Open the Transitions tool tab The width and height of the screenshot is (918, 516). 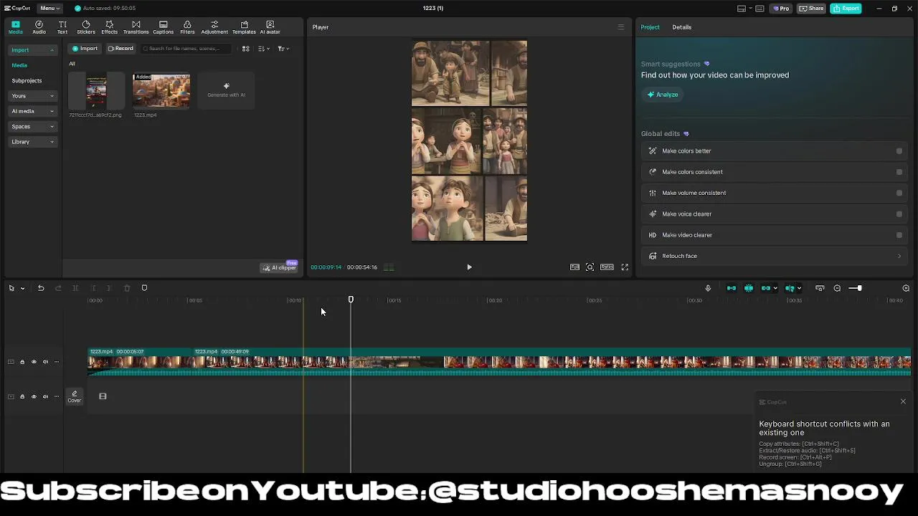click(x=136, y=27)
